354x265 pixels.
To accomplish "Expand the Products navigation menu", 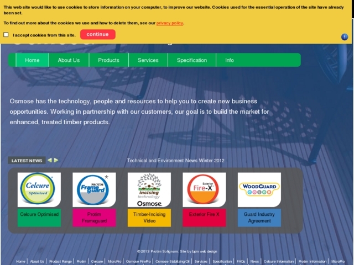I will pyautogui.click(x=108, y=60).
